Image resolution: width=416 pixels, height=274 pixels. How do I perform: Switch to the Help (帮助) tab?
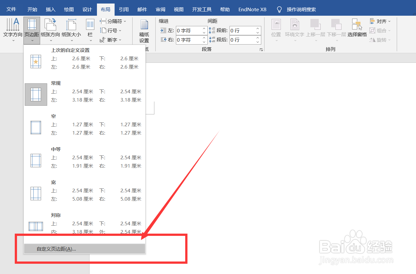(225, 9)
